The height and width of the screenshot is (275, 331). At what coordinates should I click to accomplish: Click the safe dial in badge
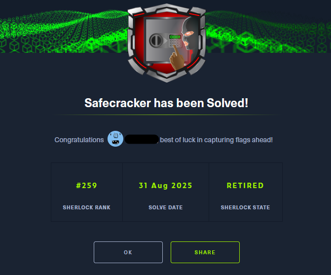(156, 40)
